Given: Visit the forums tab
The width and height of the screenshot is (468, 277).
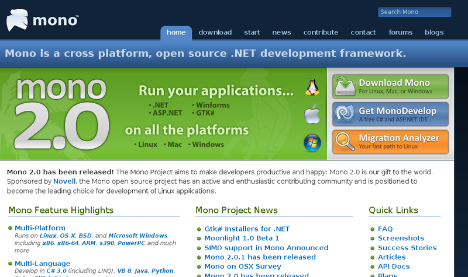Looking at the screenshot, I should pyautogui.click(x=401, y=33).
